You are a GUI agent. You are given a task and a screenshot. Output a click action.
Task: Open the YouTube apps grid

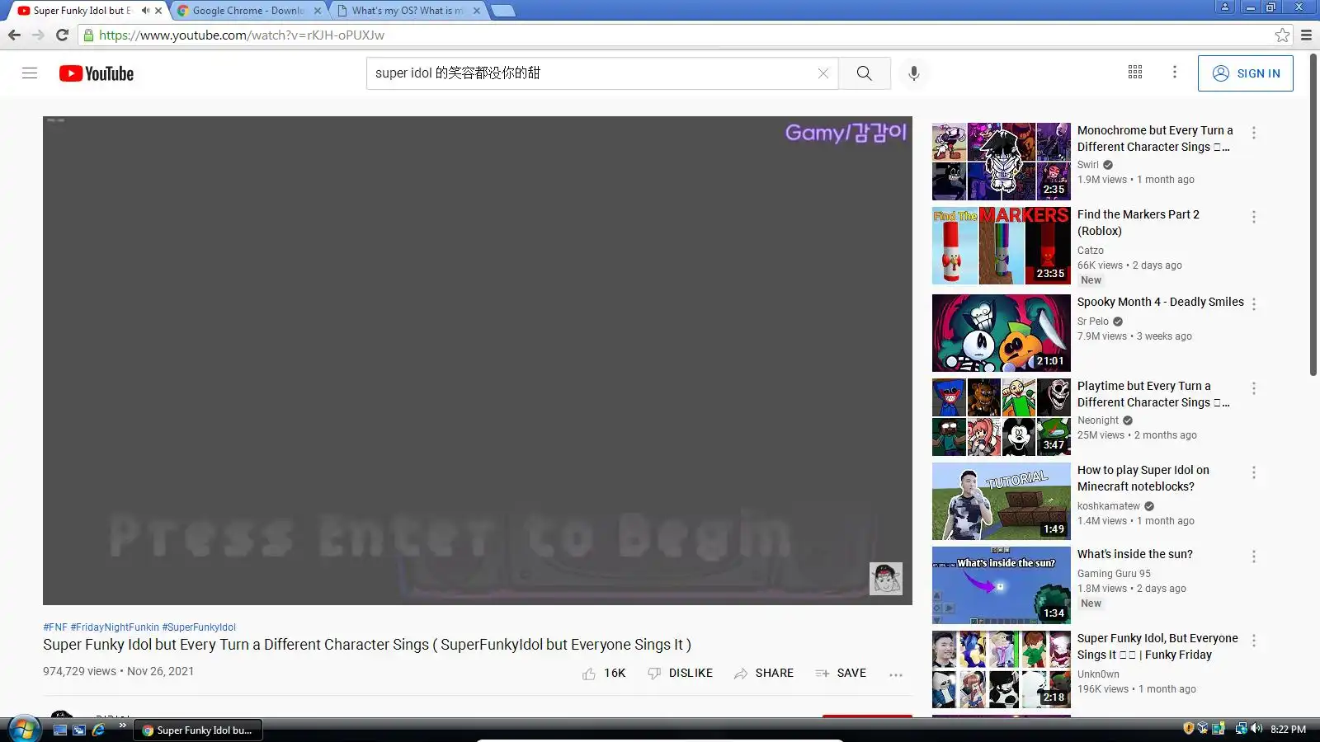1135,72
